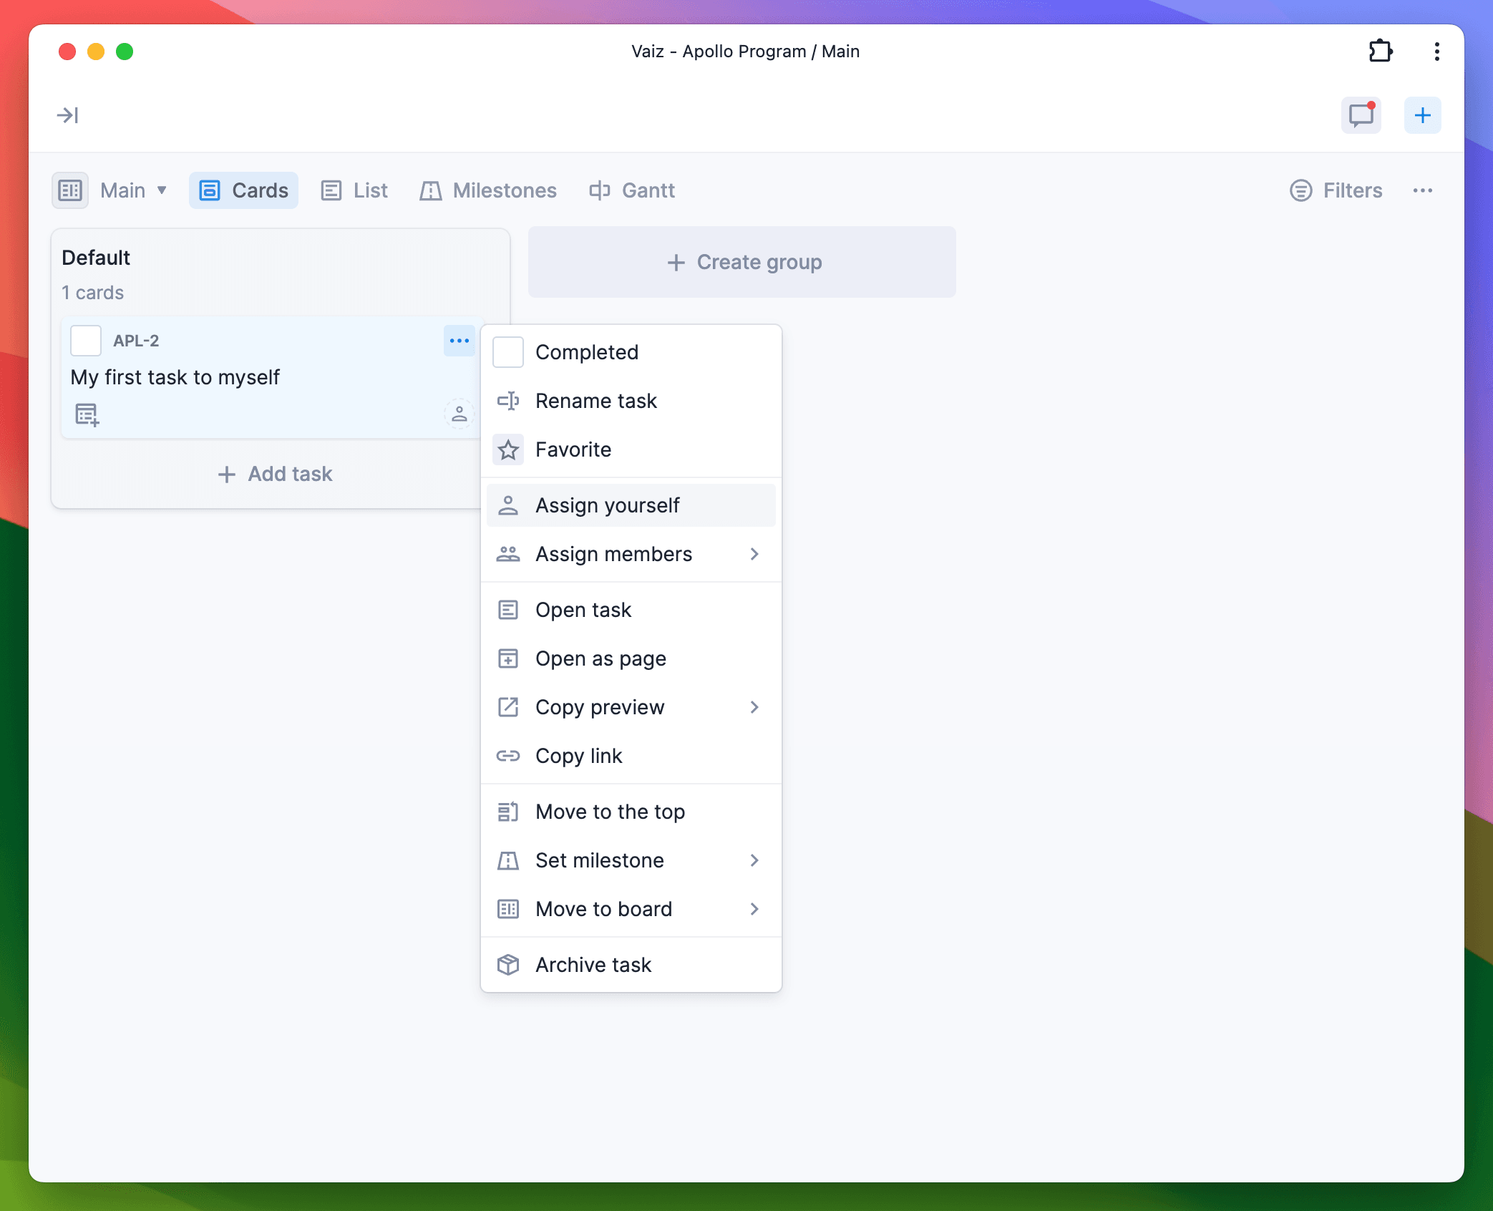Open comments via the chat bubble icon
1493x1211 pixels.
1361,115
